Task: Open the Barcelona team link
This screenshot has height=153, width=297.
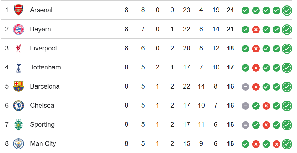Action: [45, 86]
